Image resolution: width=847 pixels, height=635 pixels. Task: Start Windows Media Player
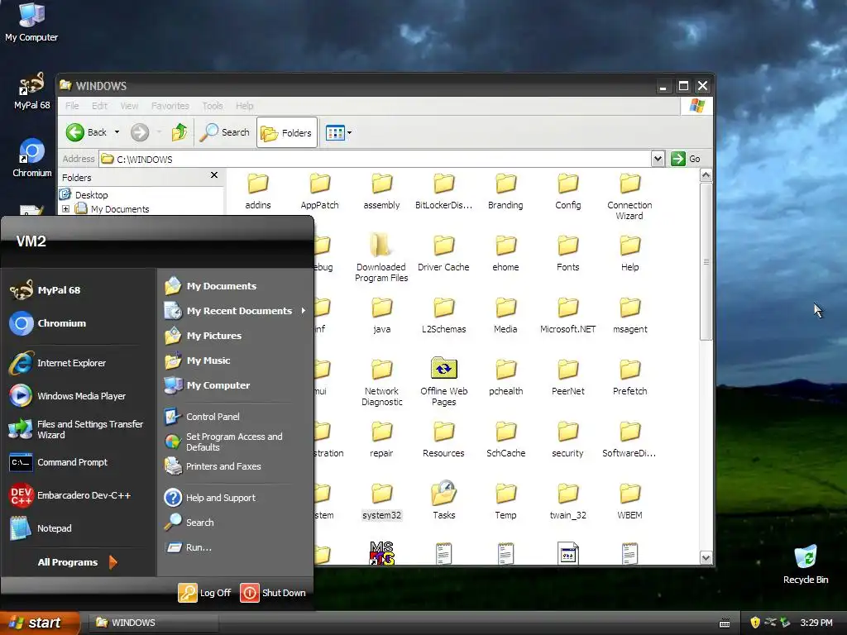tap(68, 396)
